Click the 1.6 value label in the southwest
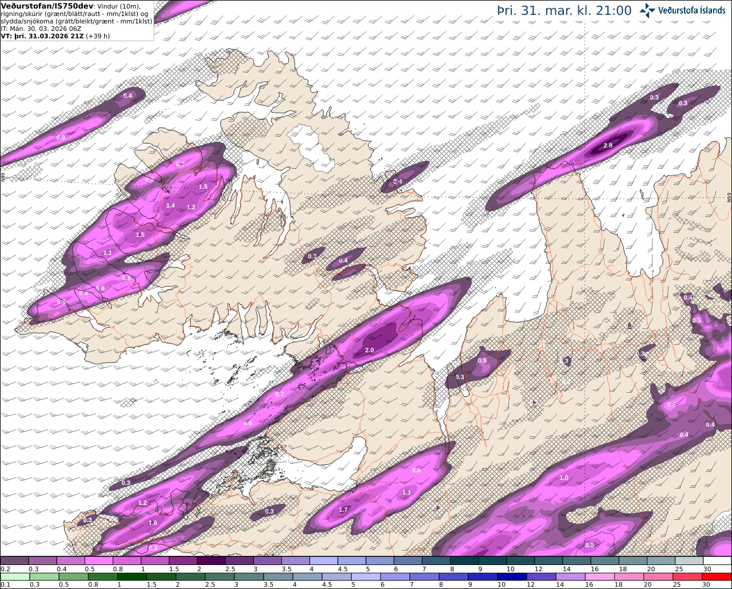This screenshot has height=589, width=732. pos(153,523)
